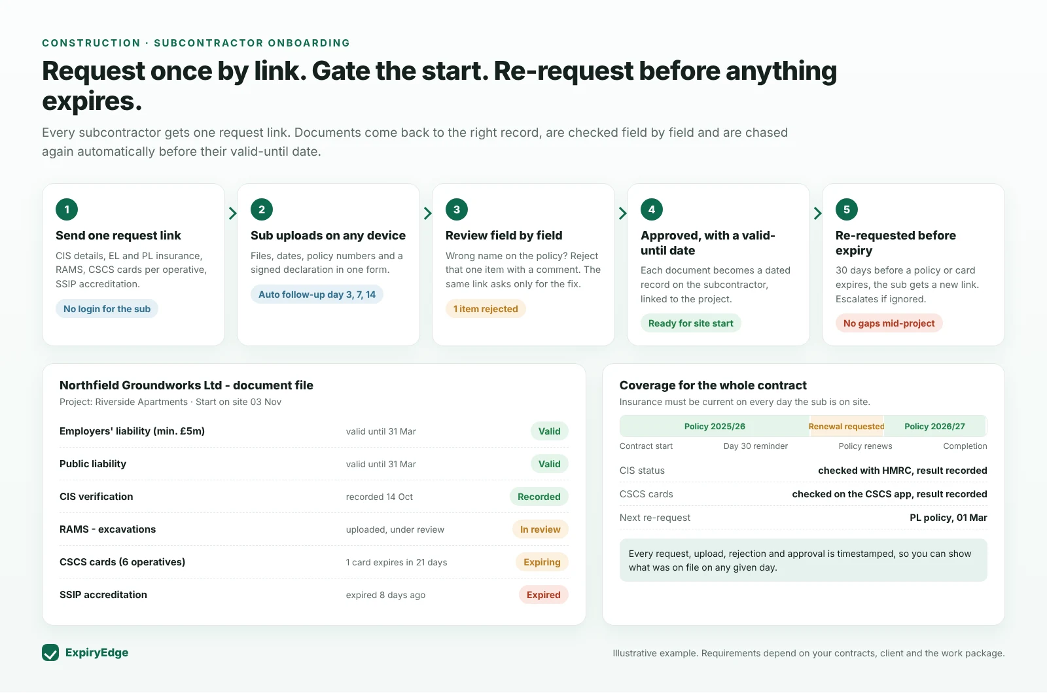Image resolution: width=1047 pixels, height=693 pixels.
Task: Click the 'Send one request link' heading
Action: point(118,236)
